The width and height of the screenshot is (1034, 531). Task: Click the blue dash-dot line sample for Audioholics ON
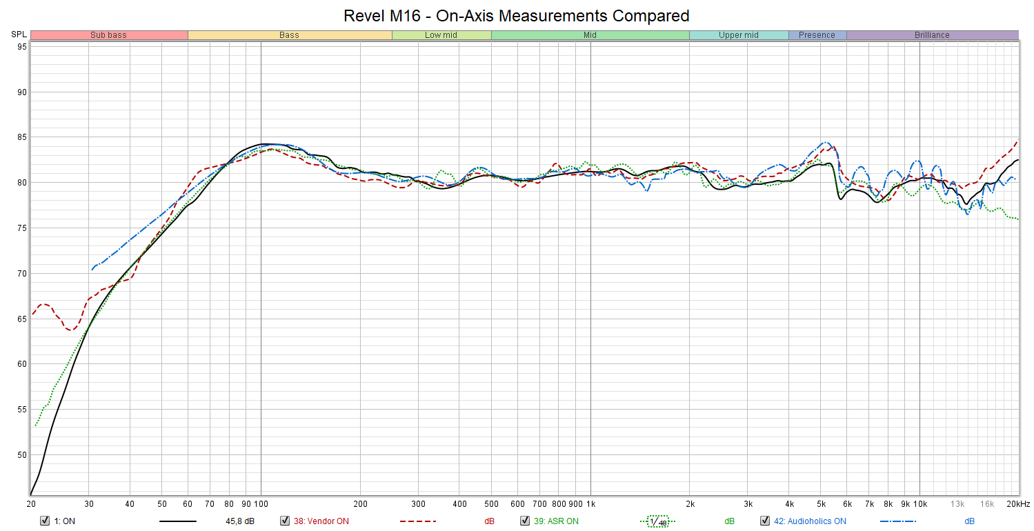point(898,521)
